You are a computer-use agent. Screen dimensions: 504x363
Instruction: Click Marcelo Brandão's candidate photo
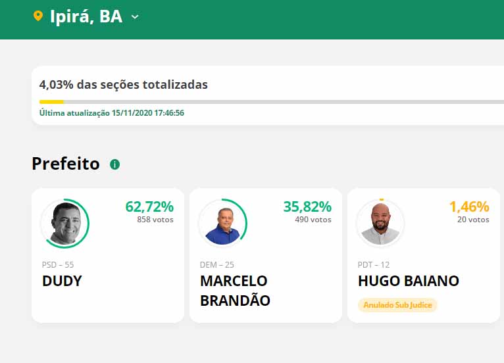click(222, 224)
